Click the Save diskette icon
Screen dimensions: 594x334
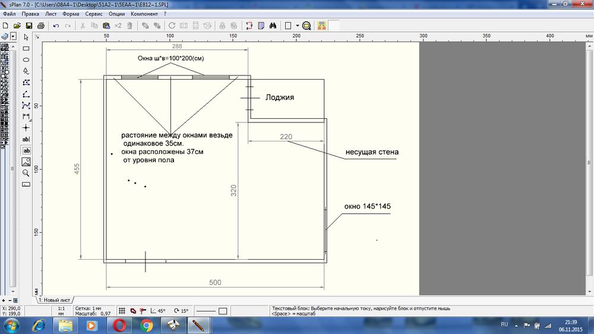tap(29, 26)
